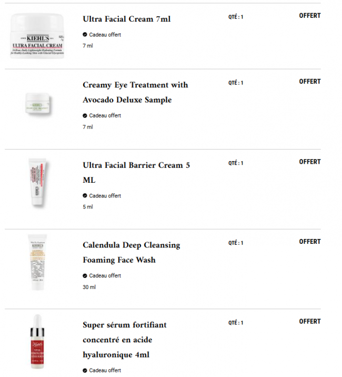Screen dimensions: 342x377
Task: Open the red serum dropper bottle image
Action: point(37,342)
